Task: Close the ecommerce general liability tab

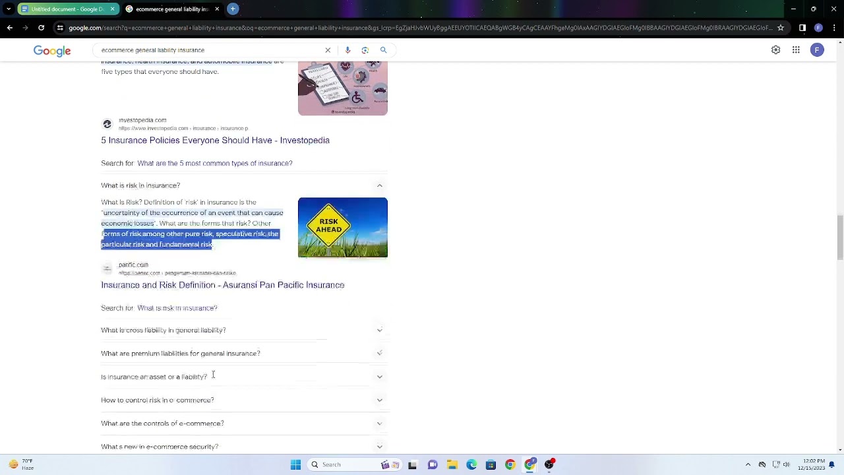Action: (x=217, y=9)
